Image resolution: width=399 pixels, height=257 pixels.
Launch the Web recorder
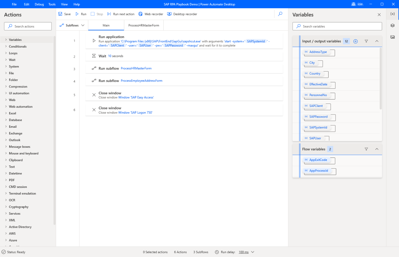tap(151, 14)
